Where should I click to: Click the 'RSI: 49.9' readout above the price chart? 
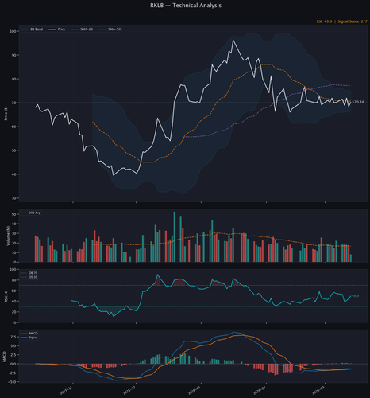click(x=324, y=21)
